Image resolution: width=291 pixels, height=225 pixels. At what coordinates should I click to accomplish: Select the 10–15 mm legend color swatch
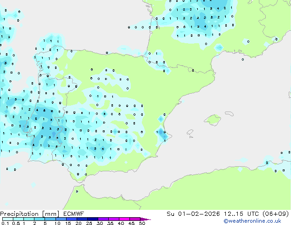(x=61, y=219)
